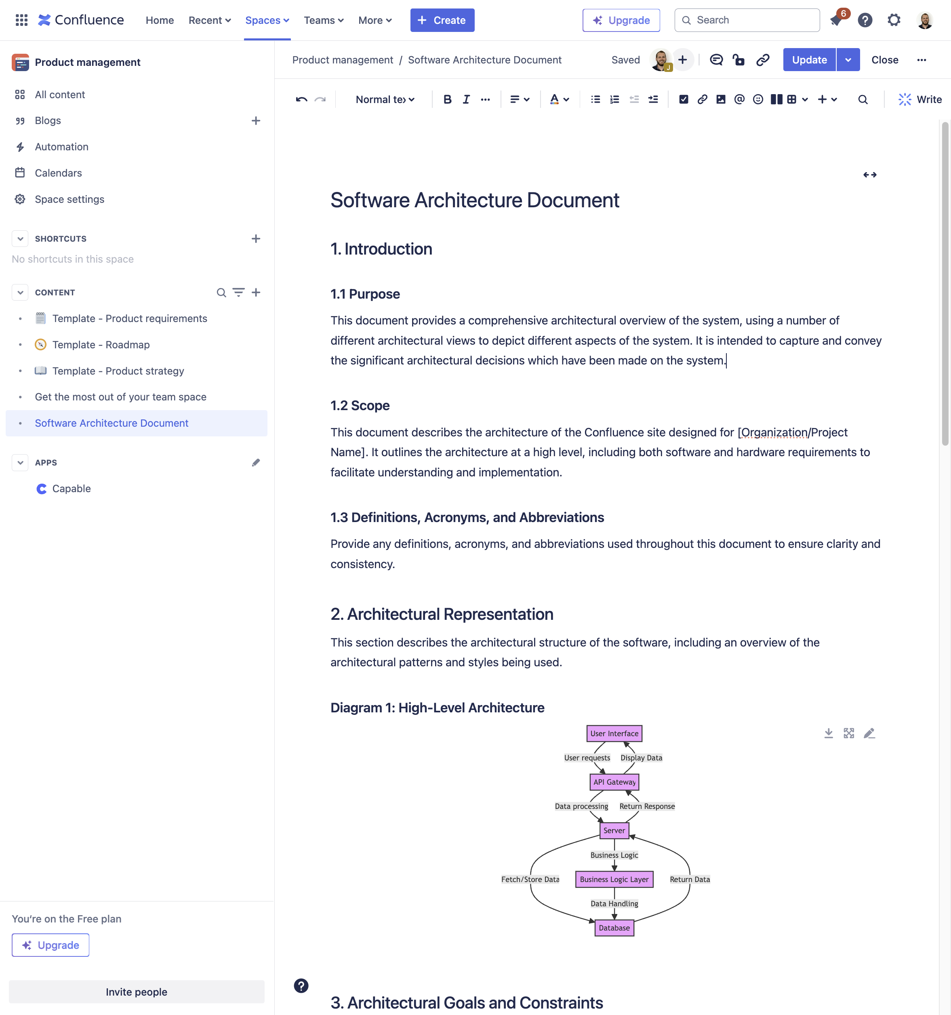The image size is (951, 1015).
Task: Insert a bullet list
Action: [x=595, y=99]
